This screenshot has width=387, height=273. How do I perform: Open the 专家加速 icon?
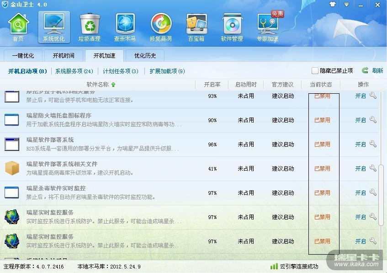[x=268, y=27]
